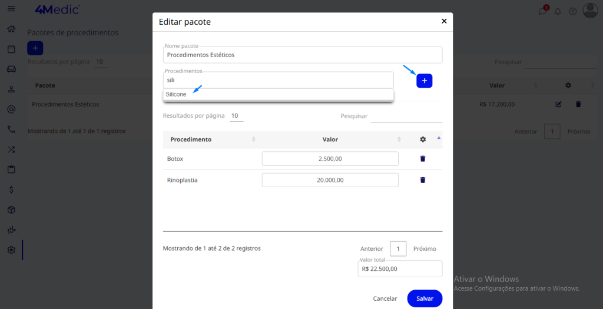Screen dimensions: 603x309
Task: Open the phone icon in sidebar
Action: (11, 129)
